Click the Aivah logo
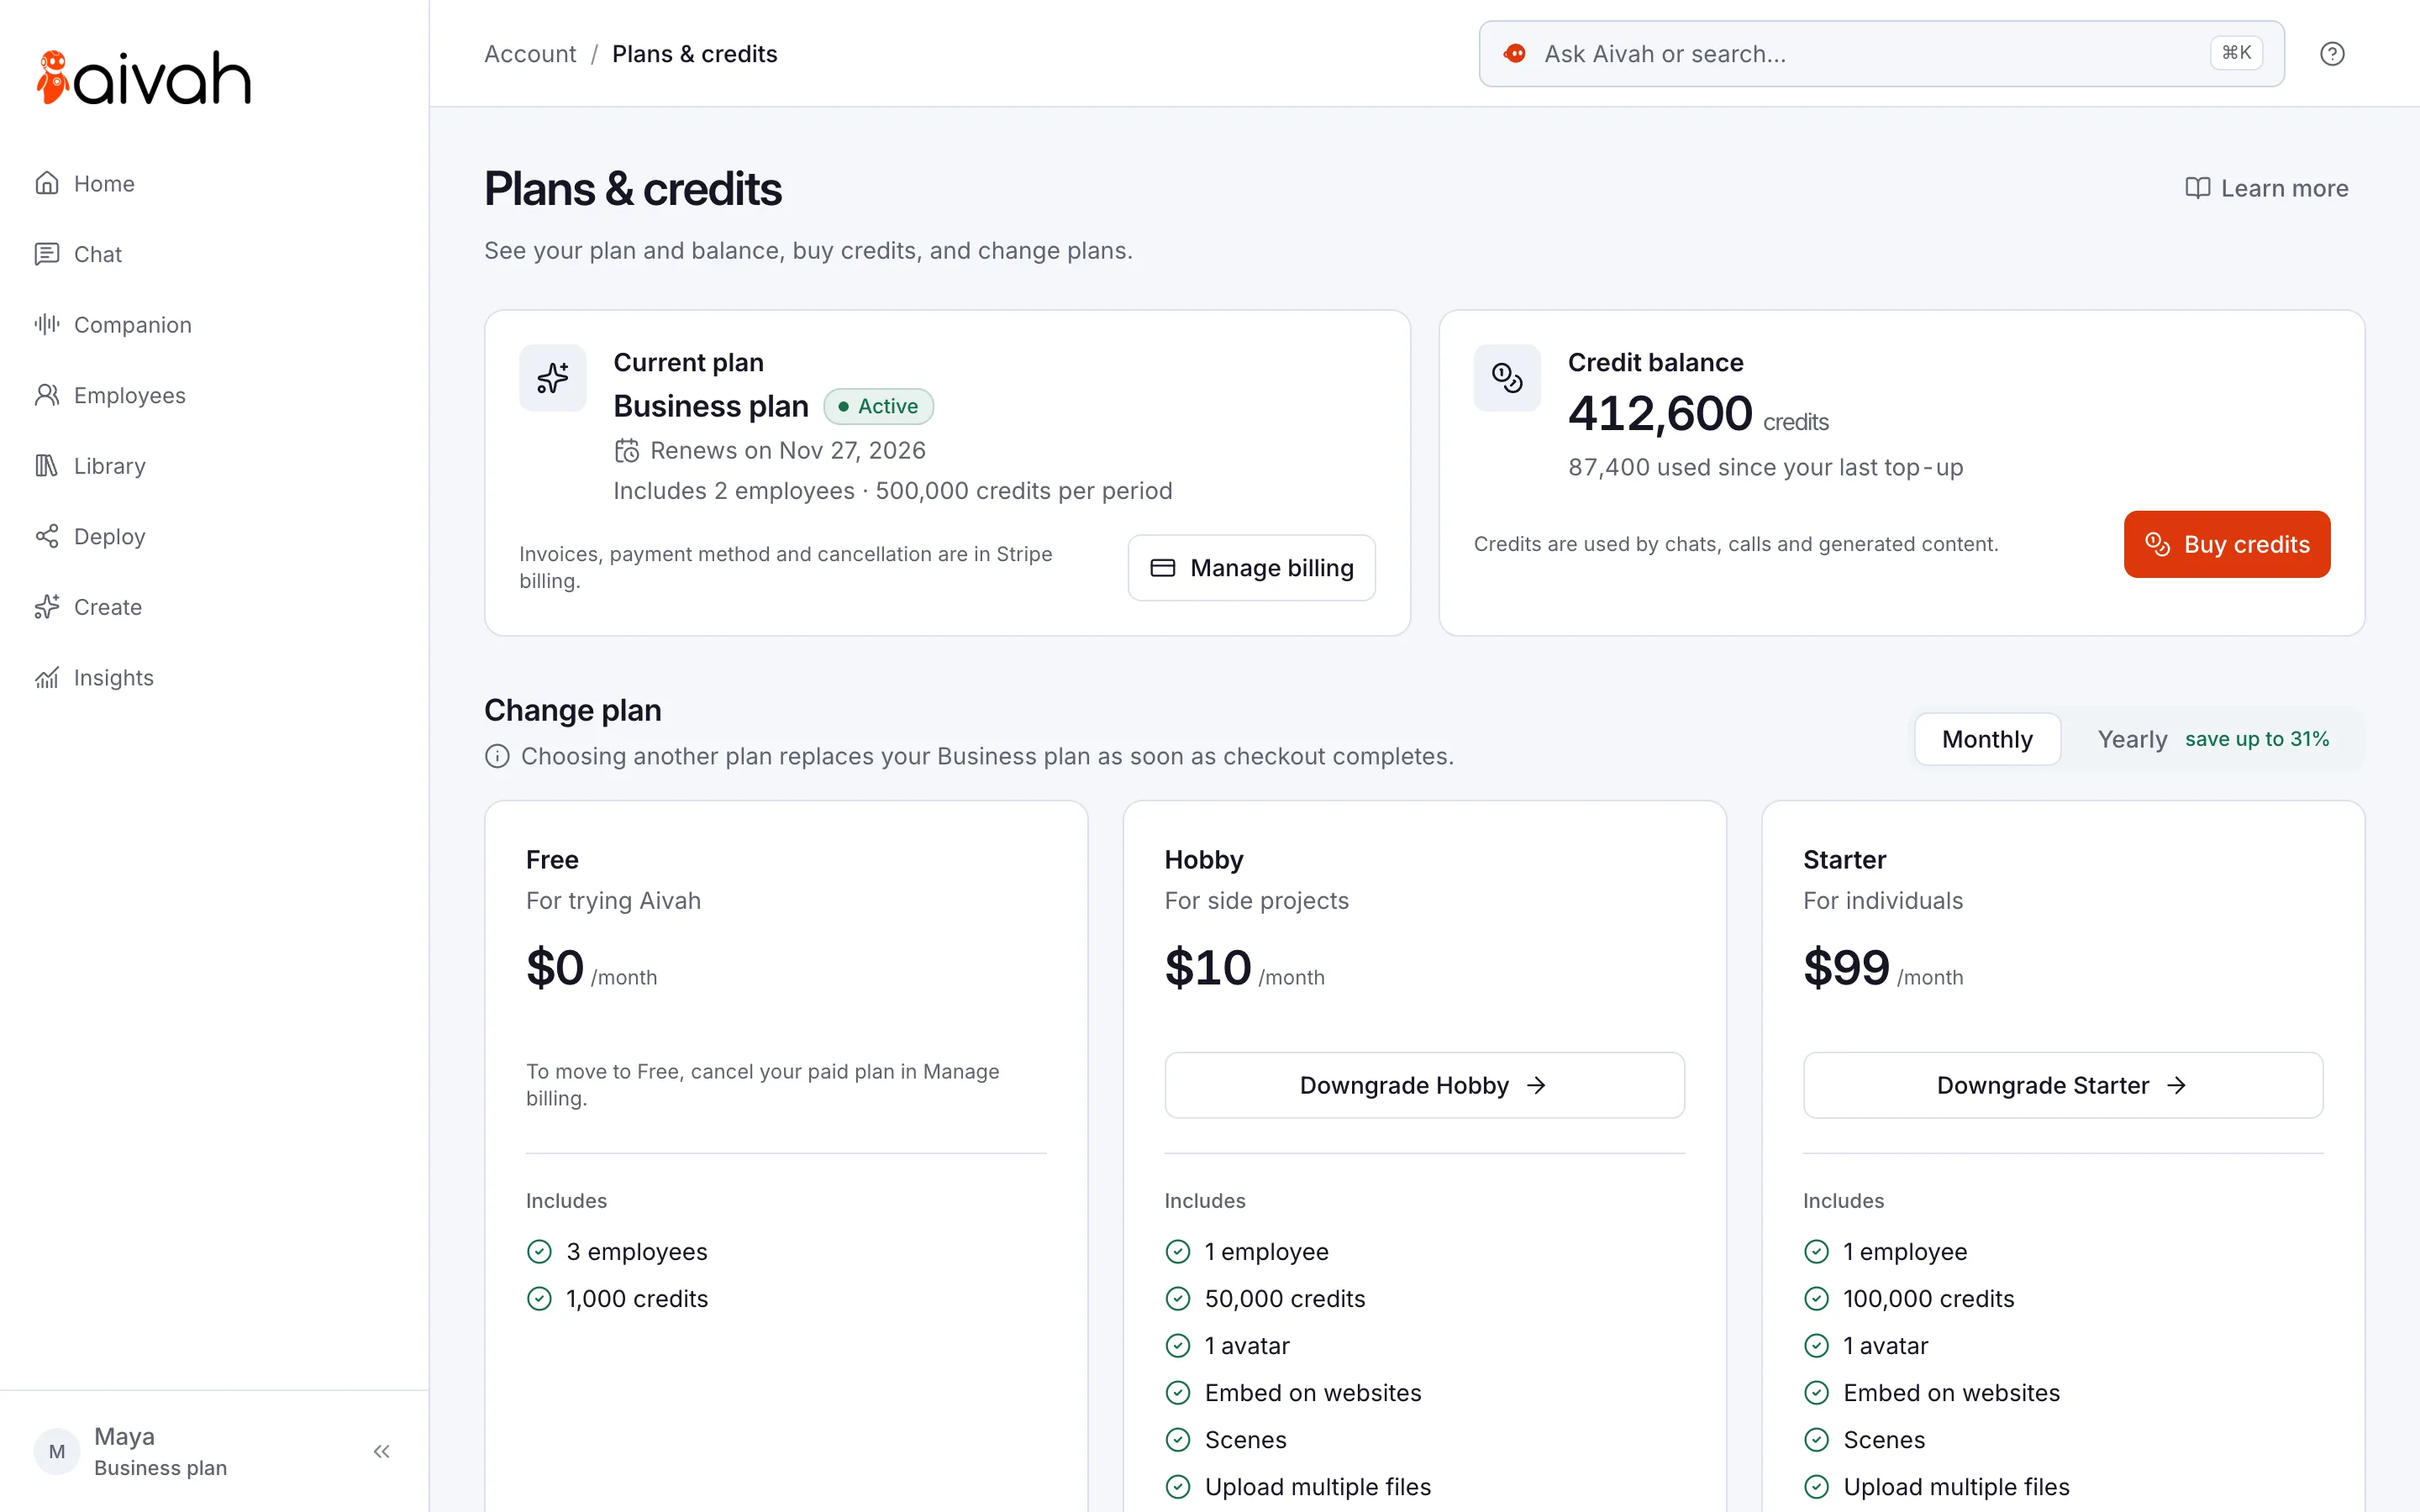The image size is (2420, 1512). [x=143, y=78]
